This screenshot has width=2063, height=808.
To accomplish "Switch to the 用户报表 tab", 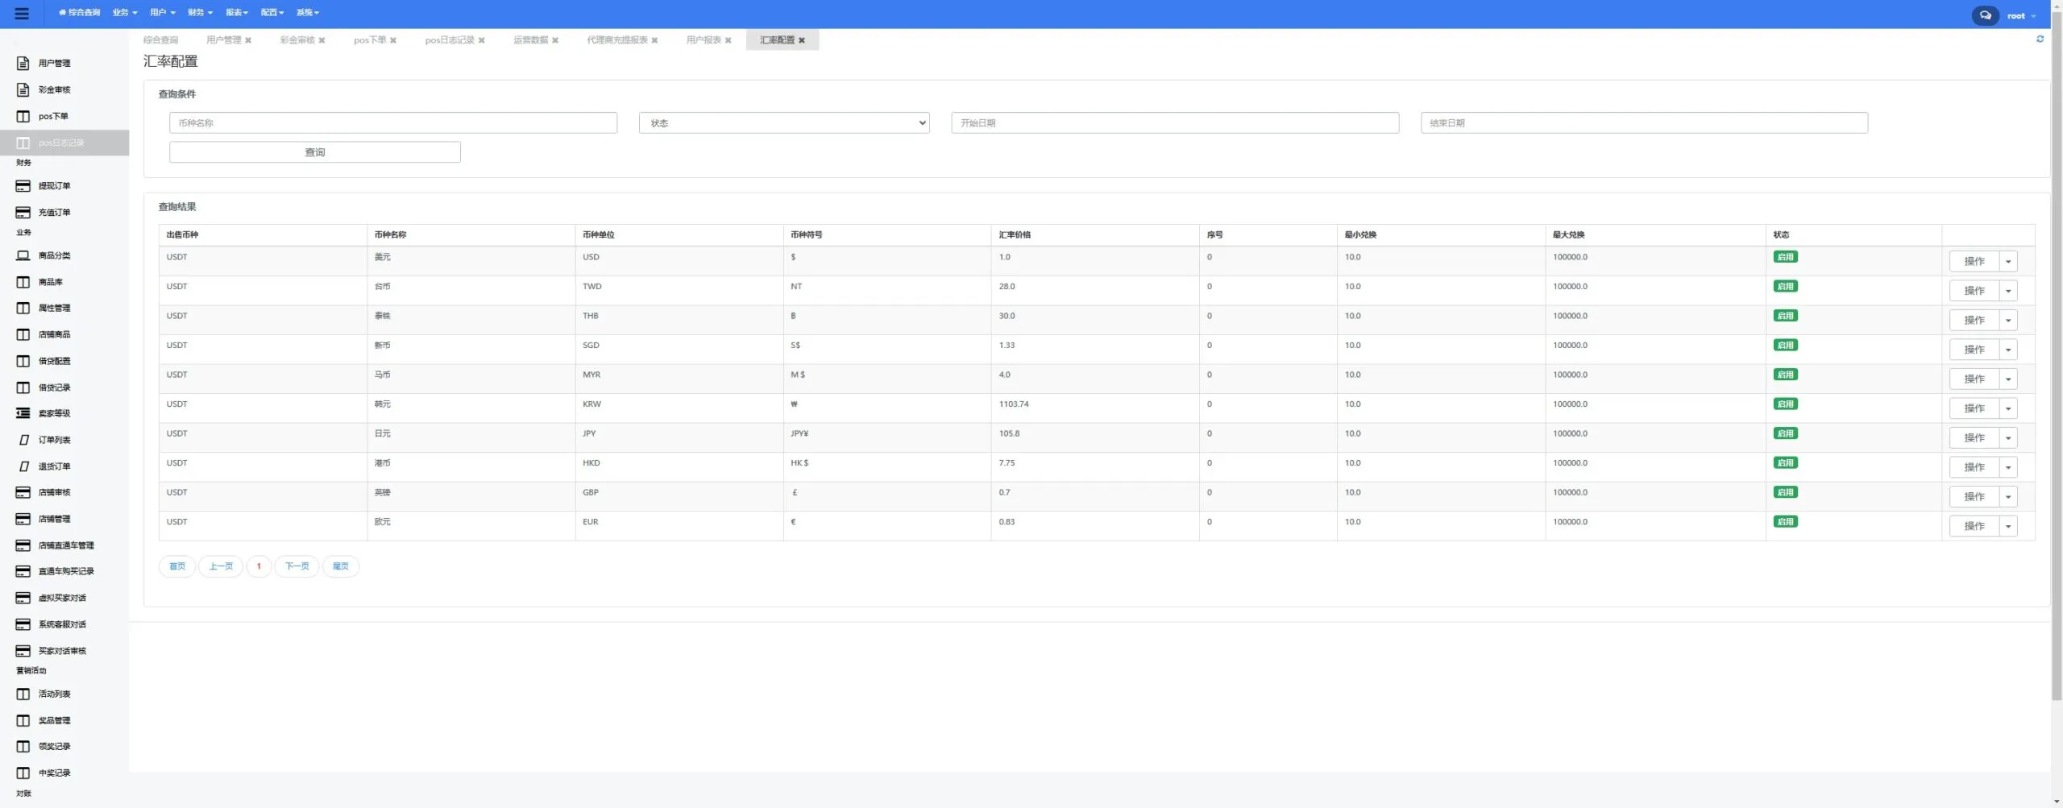I will tap(704, 40).
